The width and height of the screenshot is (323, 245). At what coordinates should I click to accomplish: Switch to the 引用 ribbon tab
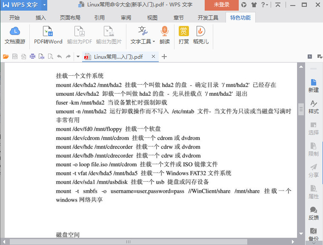tap(100, 18)
